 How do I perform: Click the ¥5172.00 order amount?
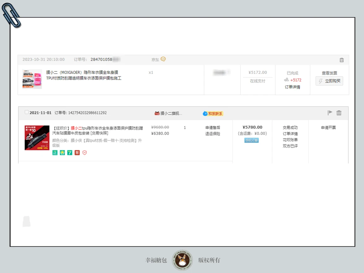pos(258,72)
